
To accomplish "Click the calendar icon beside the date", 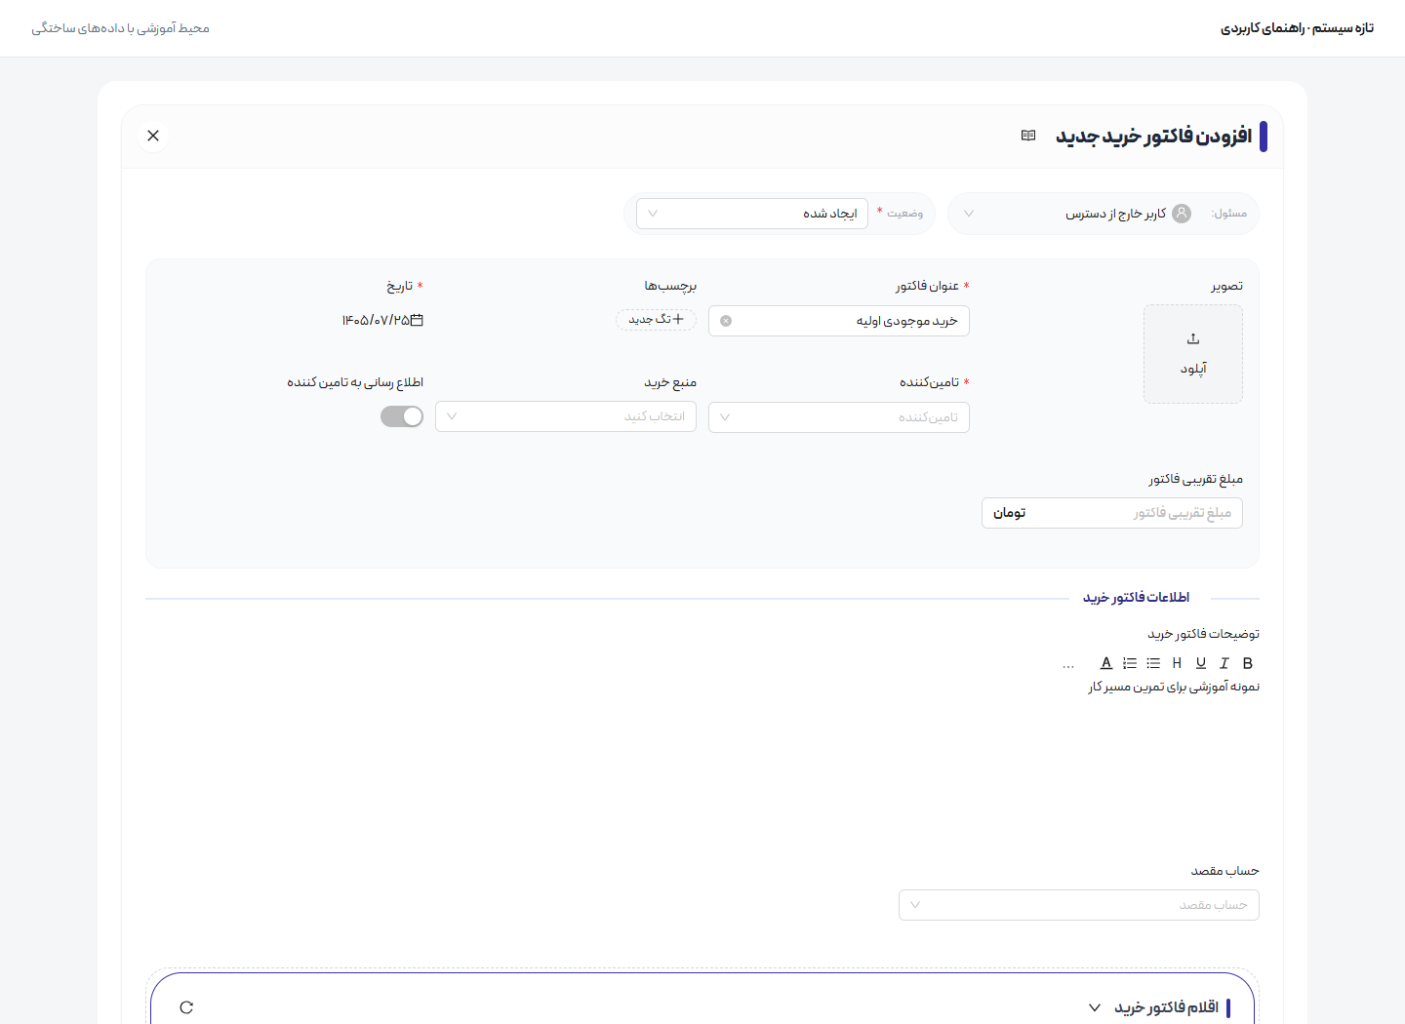I will tap(417, 320).
